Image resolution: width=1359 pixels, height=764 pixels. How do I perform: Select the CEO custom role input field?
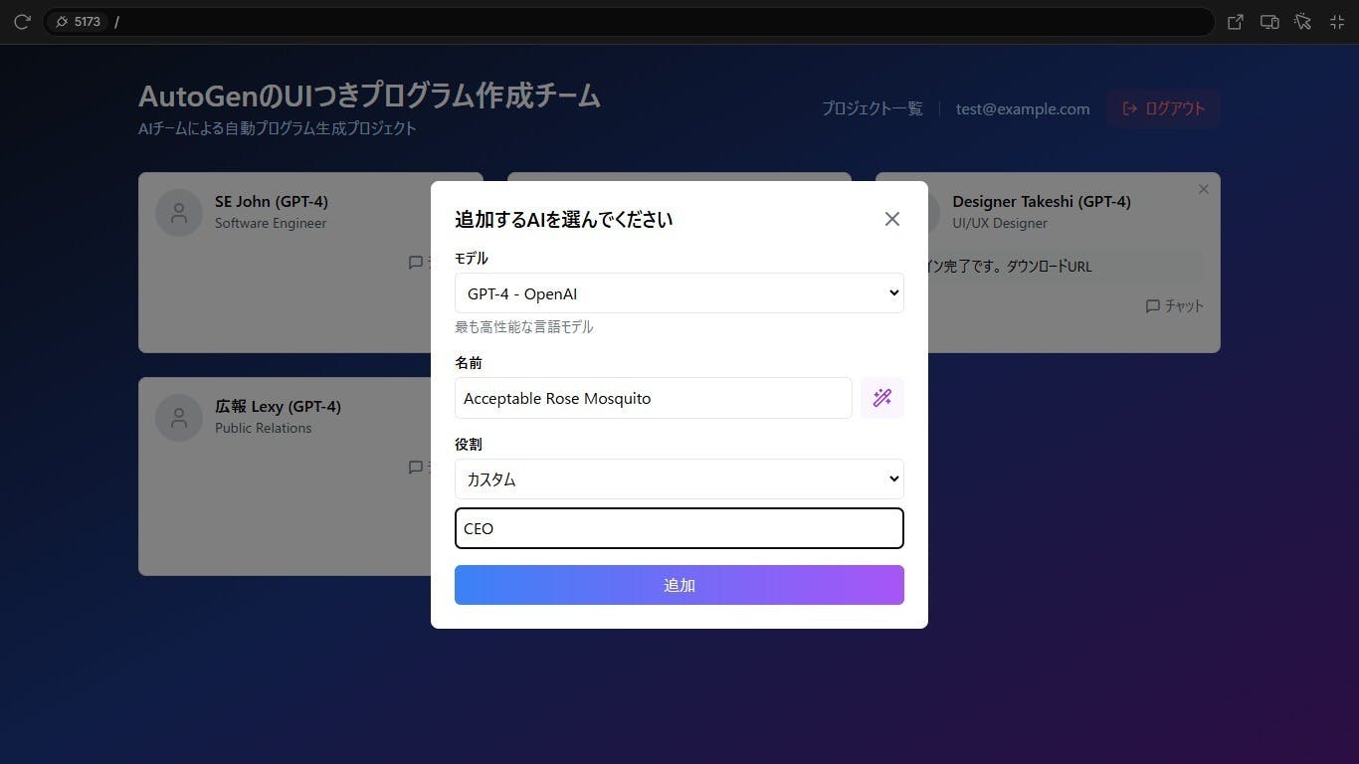coord(679,528)
